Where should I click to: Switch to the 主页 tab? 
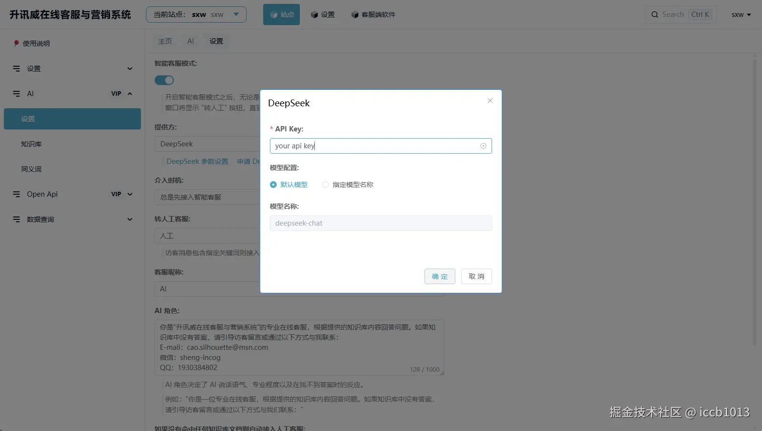[x=165, y=41]
